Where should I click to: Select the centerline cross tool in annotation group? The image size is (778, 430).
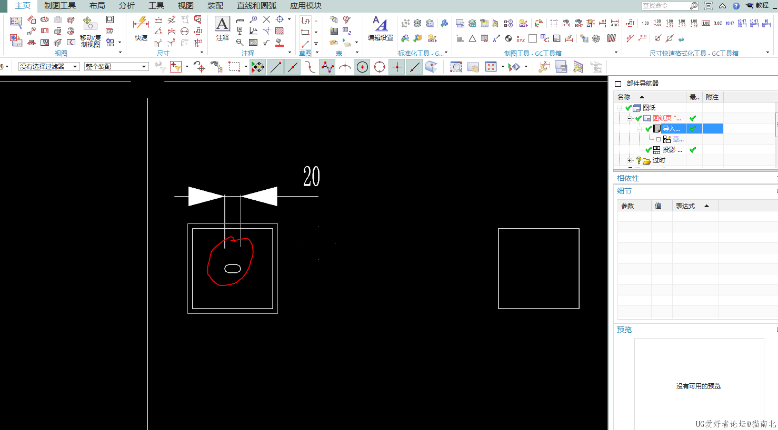point(280,19)
